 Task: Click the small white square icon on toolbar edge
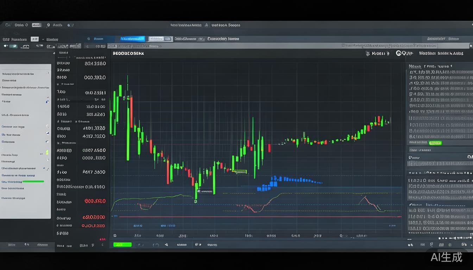[x=471, y=46]
